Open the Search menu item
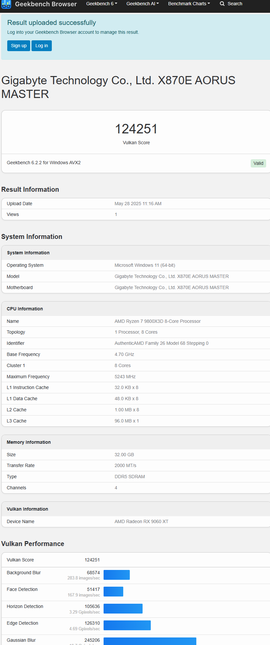The width and height of the screenshot is (270, 645). (231, 4)
